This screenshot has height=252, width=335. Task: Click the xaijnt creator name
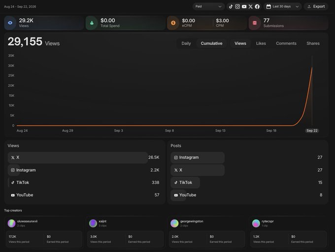102,221
